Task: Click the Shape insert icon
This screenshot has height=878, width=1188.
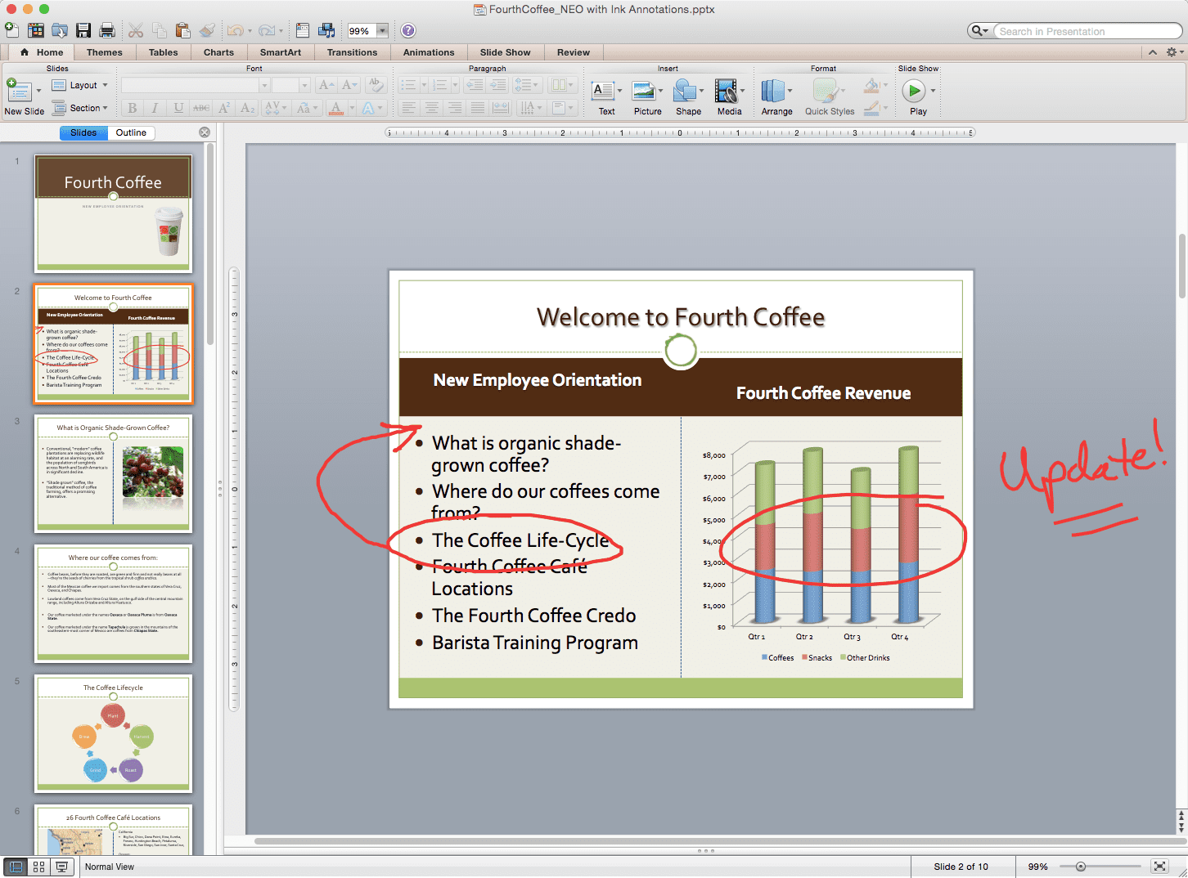Action: (x=686, y=90)
